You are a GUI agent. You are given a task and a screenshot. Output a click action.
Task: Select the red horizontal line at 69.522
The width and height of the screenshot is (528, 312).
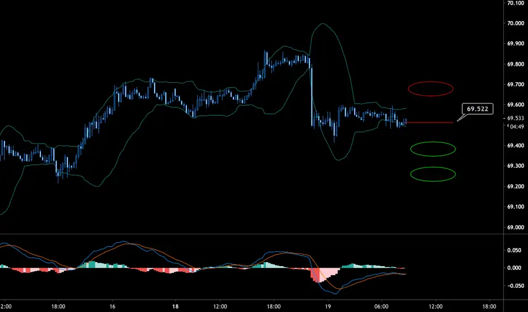point(429,123)
